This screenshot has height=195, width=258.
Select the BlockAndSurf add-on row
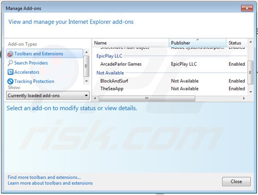click(x=170, y=81)
